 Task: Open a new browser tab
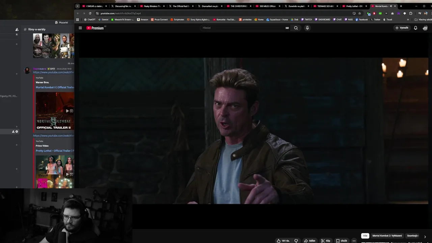pos(401,6)
